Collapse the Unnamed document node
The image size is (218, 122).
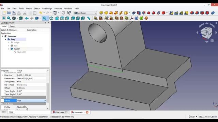[x=2, y=36]
